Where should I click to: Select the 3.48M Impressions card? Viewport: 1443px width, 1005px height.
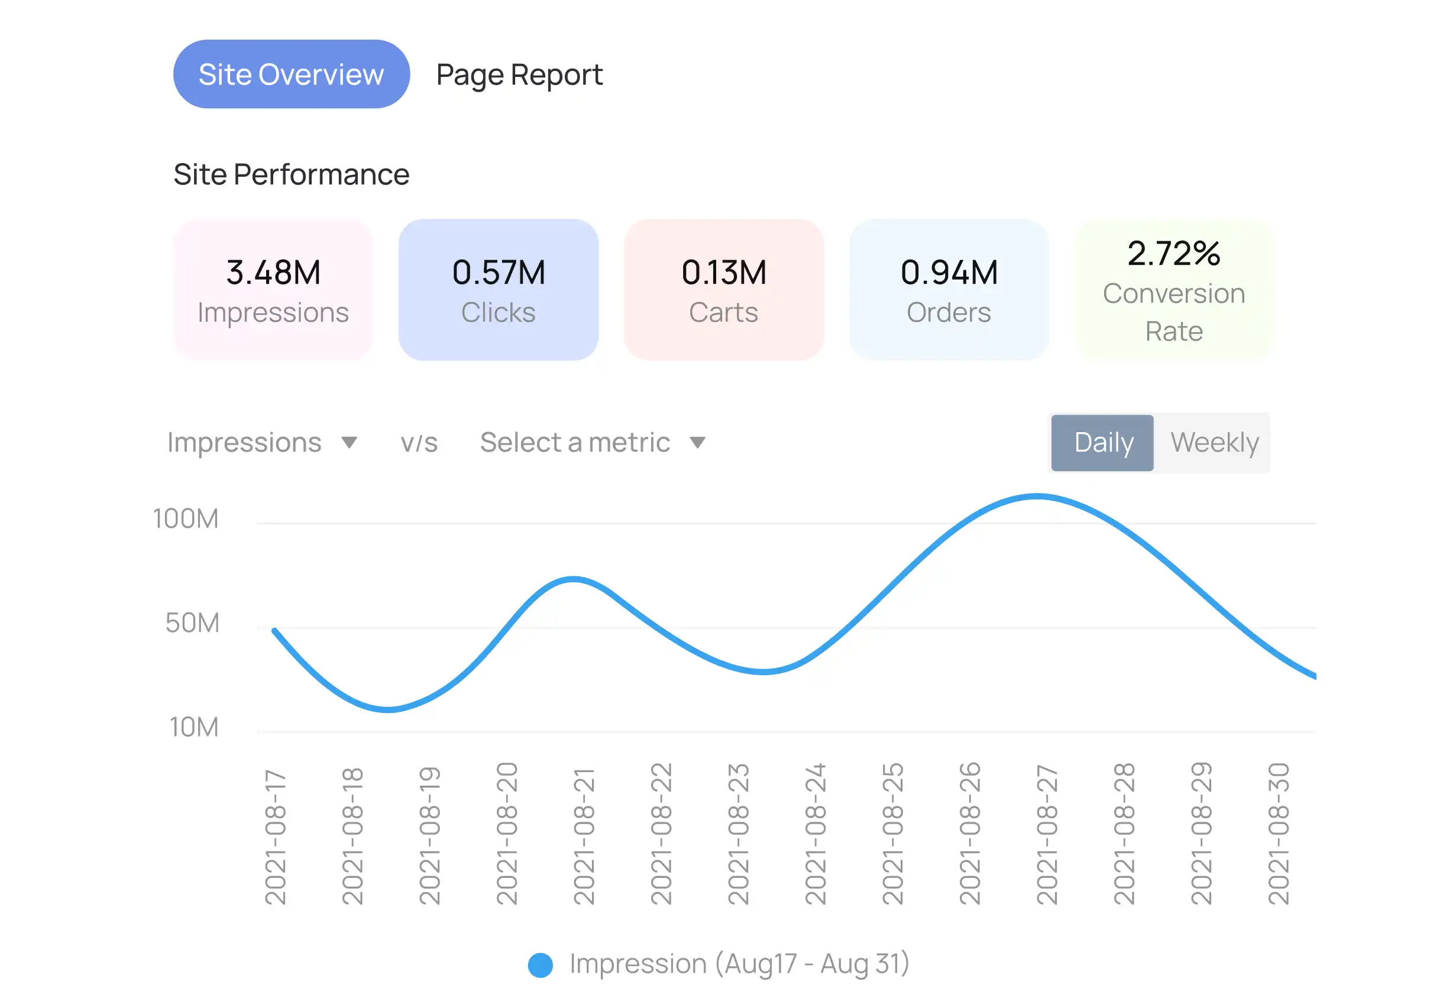[273, 290]
